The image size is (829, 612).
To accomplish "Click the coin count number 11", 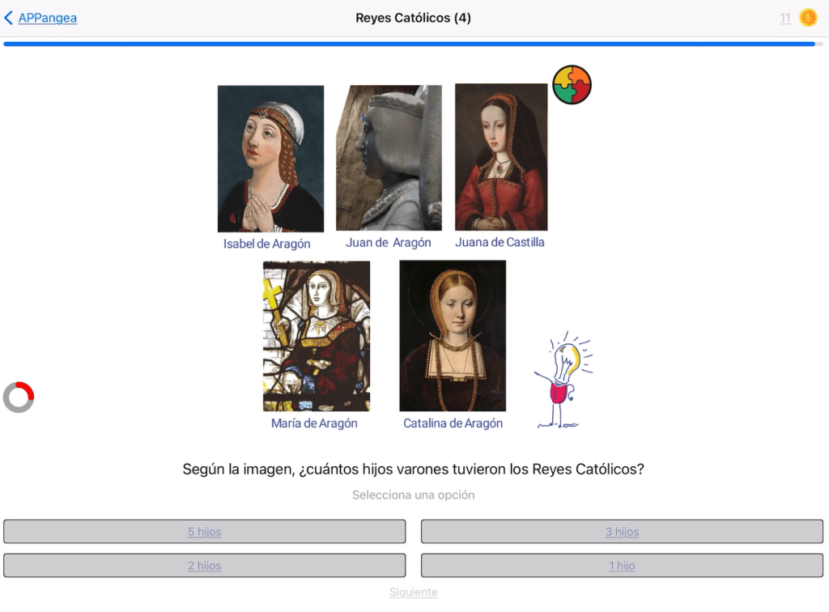I will click(785, 18).
